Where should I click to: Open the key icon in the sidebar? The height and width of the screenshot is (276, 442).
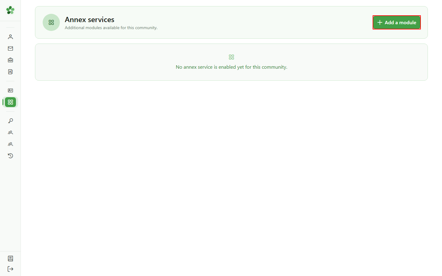[x=10, y=121]
